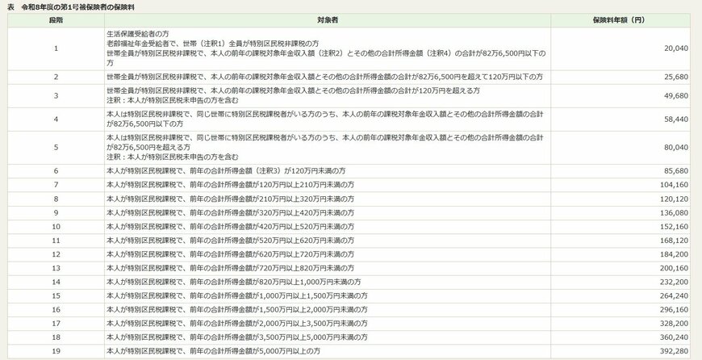Click description 1,500万円以上2,000万円未満の方
This screenshot has height=360, width=702.
click(x=238, y=310)
